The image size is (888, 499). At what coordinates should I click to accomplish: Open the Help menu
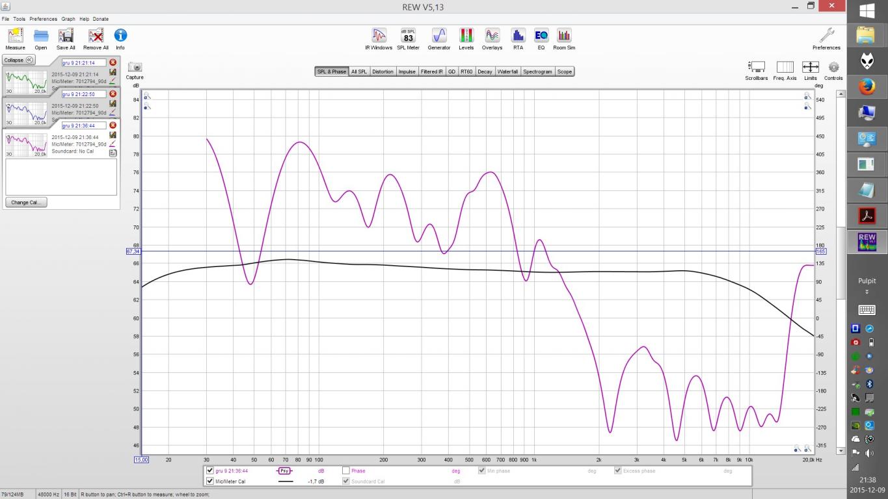click(x=84, y=19)
